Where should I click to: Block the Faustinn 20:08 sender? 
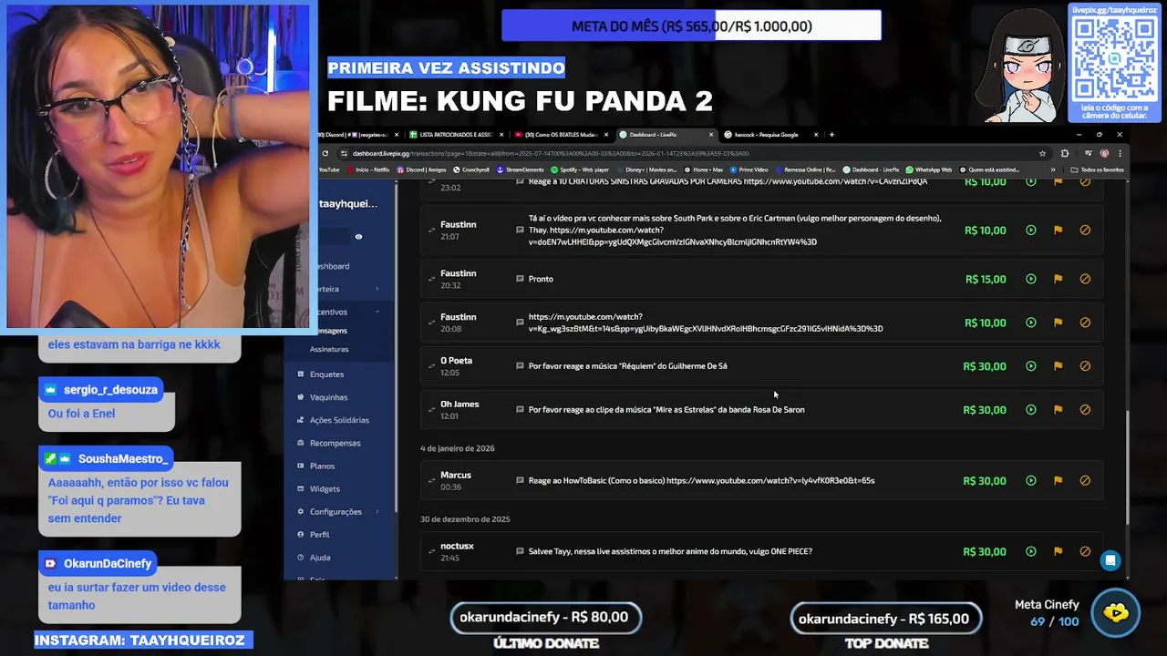point(1085,323)
